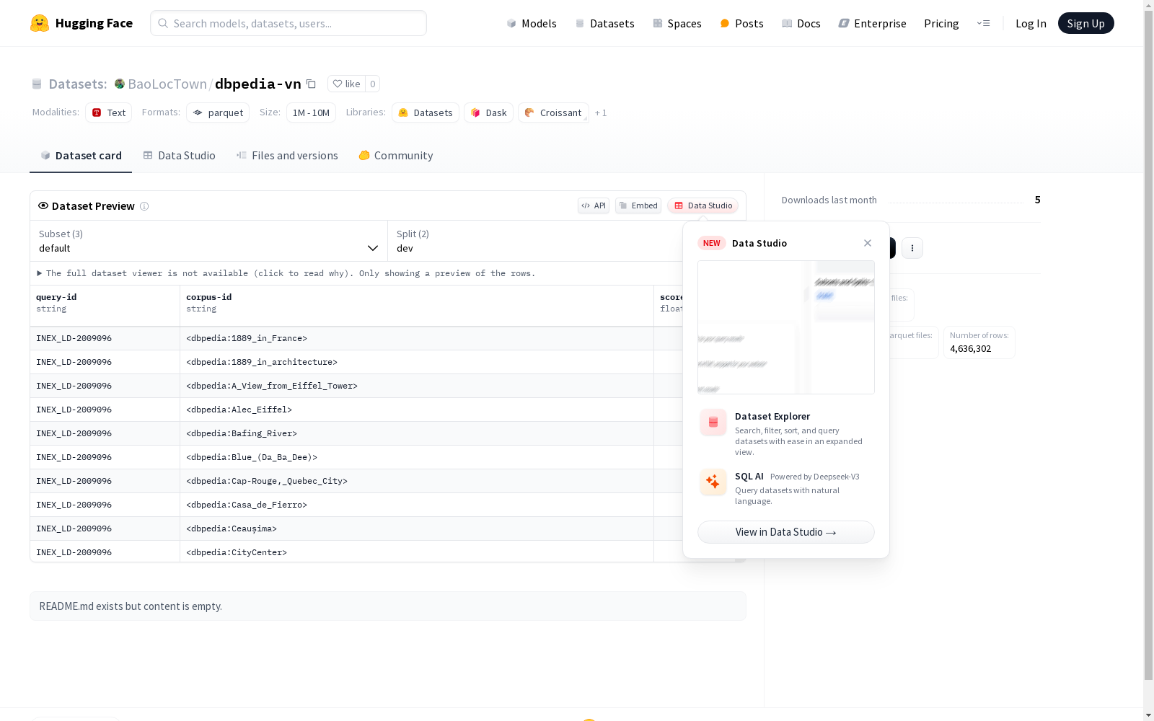Open Spaces in the top navigation
1154x721 pixels.
(x=677, y=23)
